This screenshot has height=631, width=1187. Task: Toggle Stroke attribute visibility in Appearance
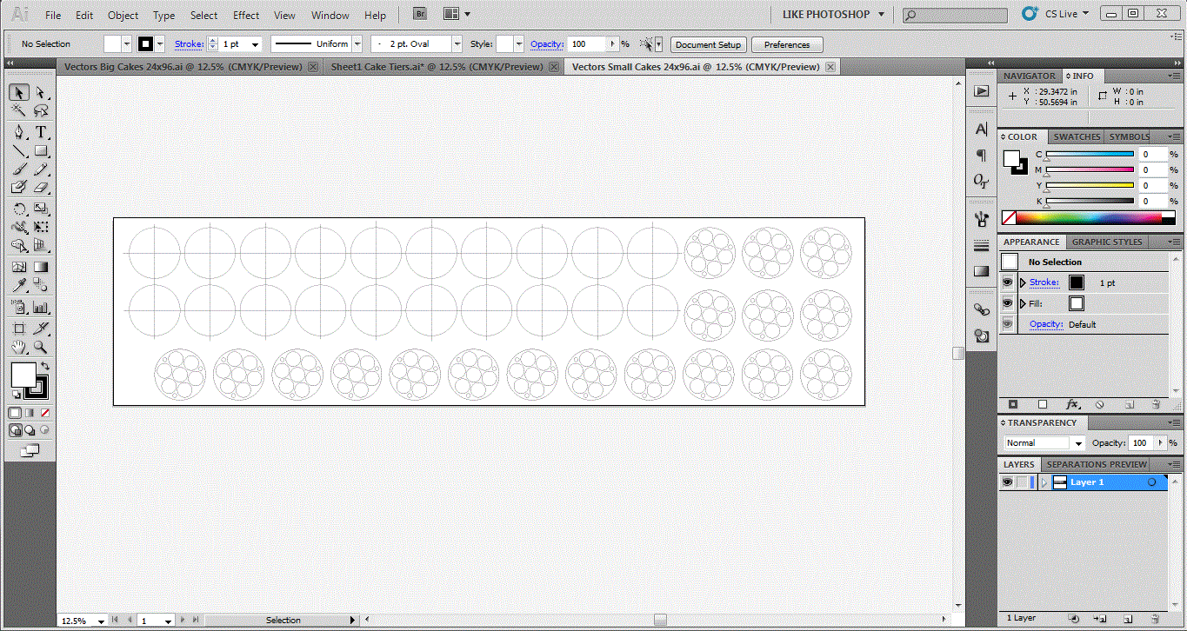point(1008,282)
